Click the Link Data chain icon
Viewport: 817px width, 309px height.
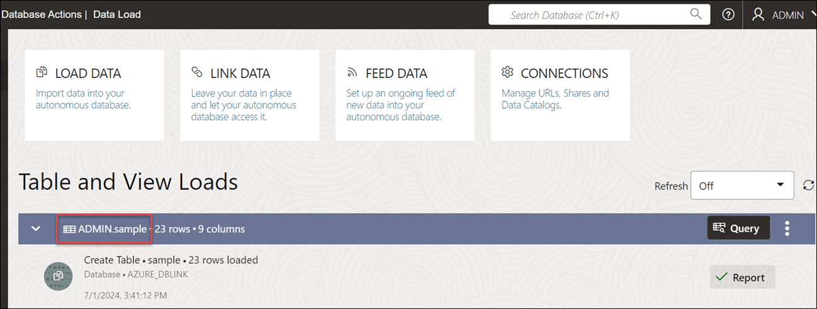197,73
